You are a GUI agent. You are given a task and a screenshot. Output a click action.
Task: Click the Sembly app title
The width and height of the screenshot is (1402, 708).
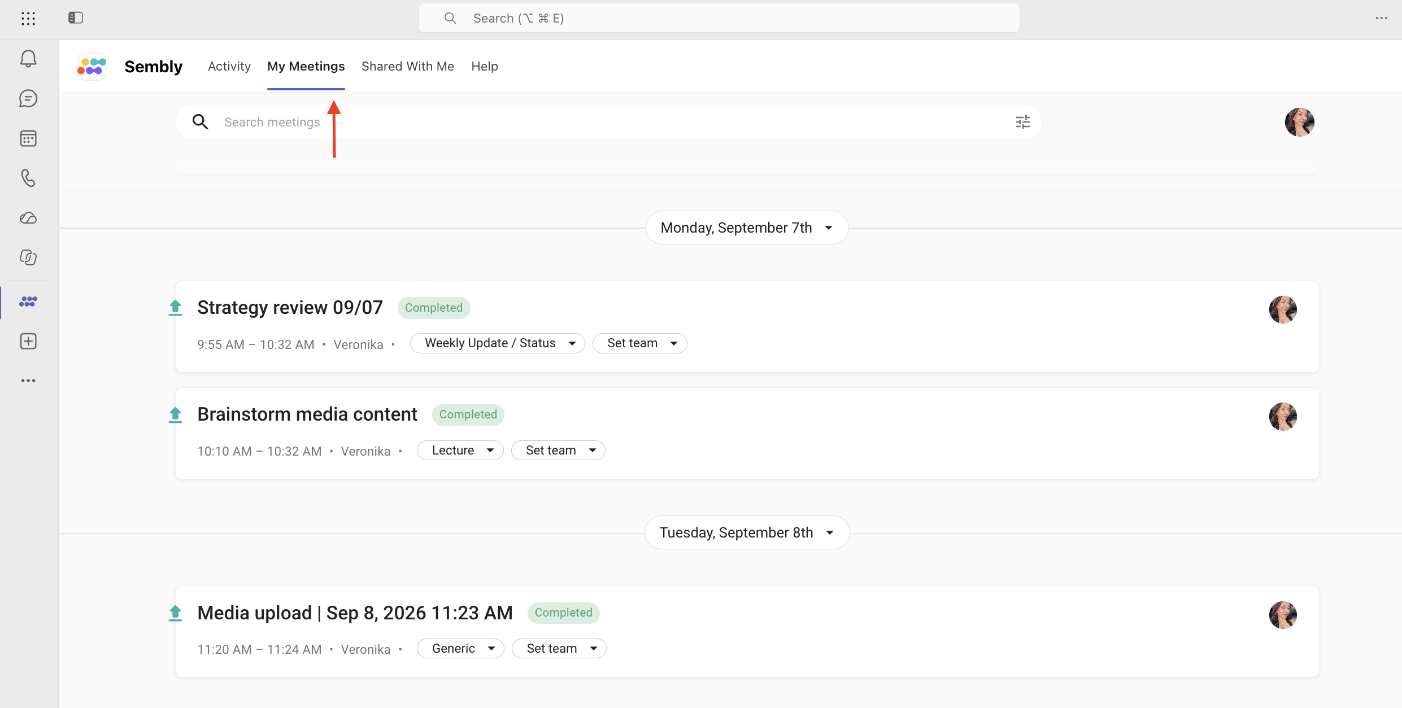click(153, 67)
